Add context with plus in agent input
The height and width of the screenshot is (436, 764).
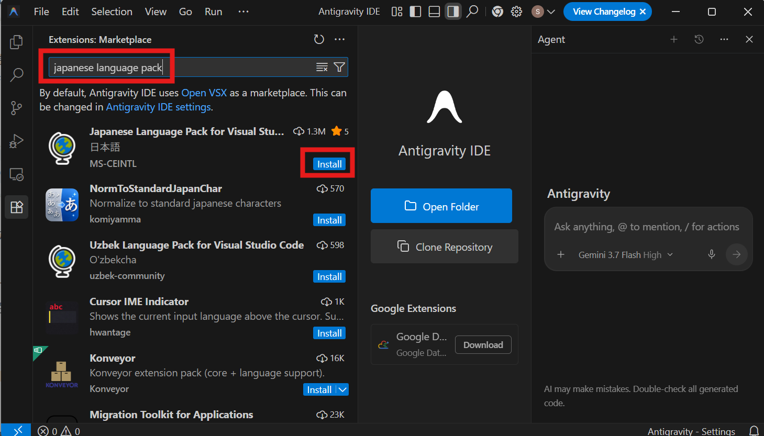click(x=561, y=254)
